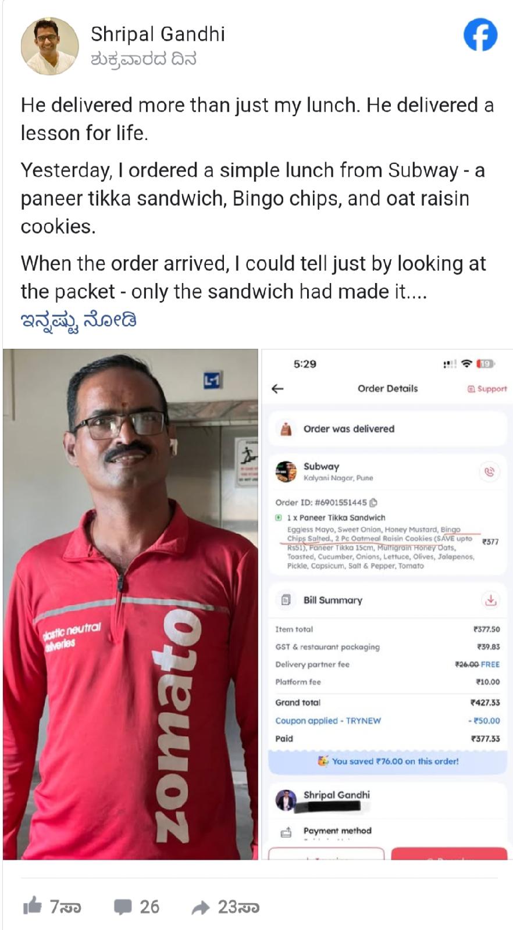
Task: Tap the 'You saved ₹76.00' savings banner
Action: 387,761
